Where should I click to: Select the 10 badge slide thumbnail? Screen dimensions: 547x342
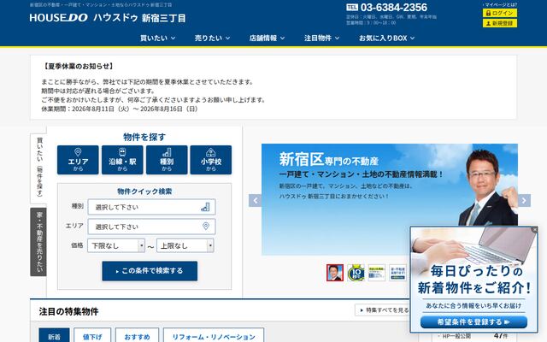pyautogui.click(x=356, y=273)
